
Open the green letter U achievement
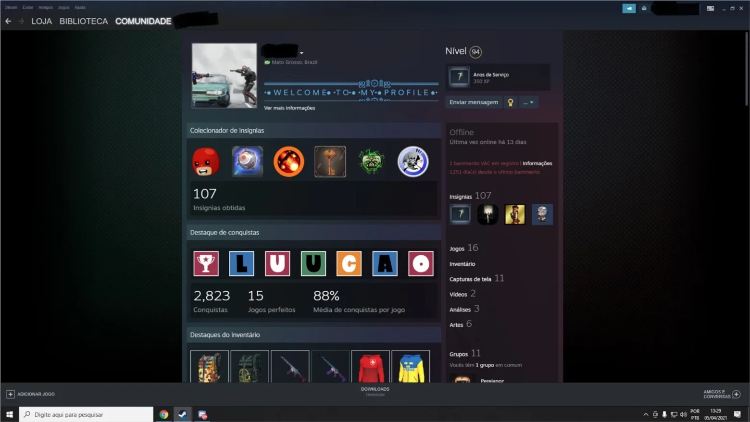[x=313, y=263]
